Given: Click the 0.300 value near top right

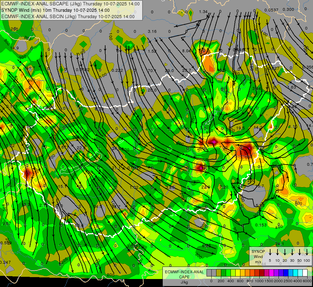Looking at the screenshot, I should (x=288, y=9).
